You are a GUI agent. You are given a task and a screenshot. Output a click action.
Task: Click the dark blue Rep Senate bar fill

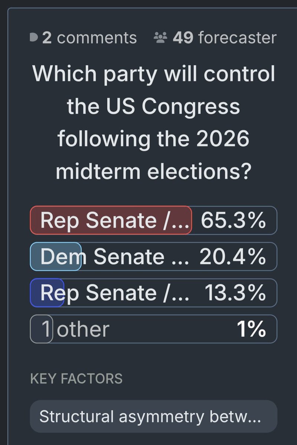click(47, 293)
